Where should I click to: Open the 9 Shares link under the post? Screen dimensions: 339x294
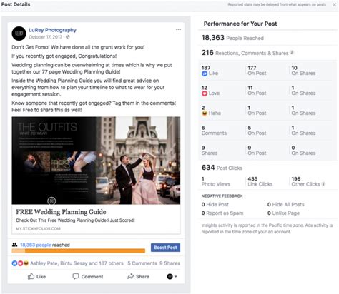(169, 263)
